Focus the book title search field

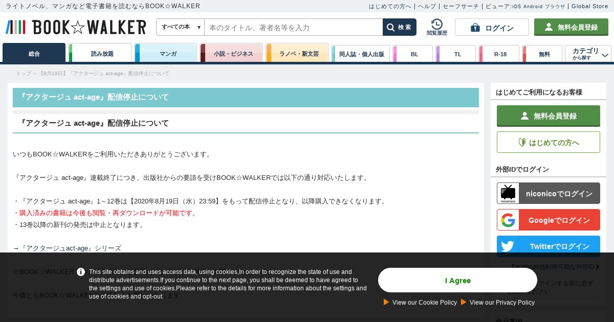(x=294, y=27)
